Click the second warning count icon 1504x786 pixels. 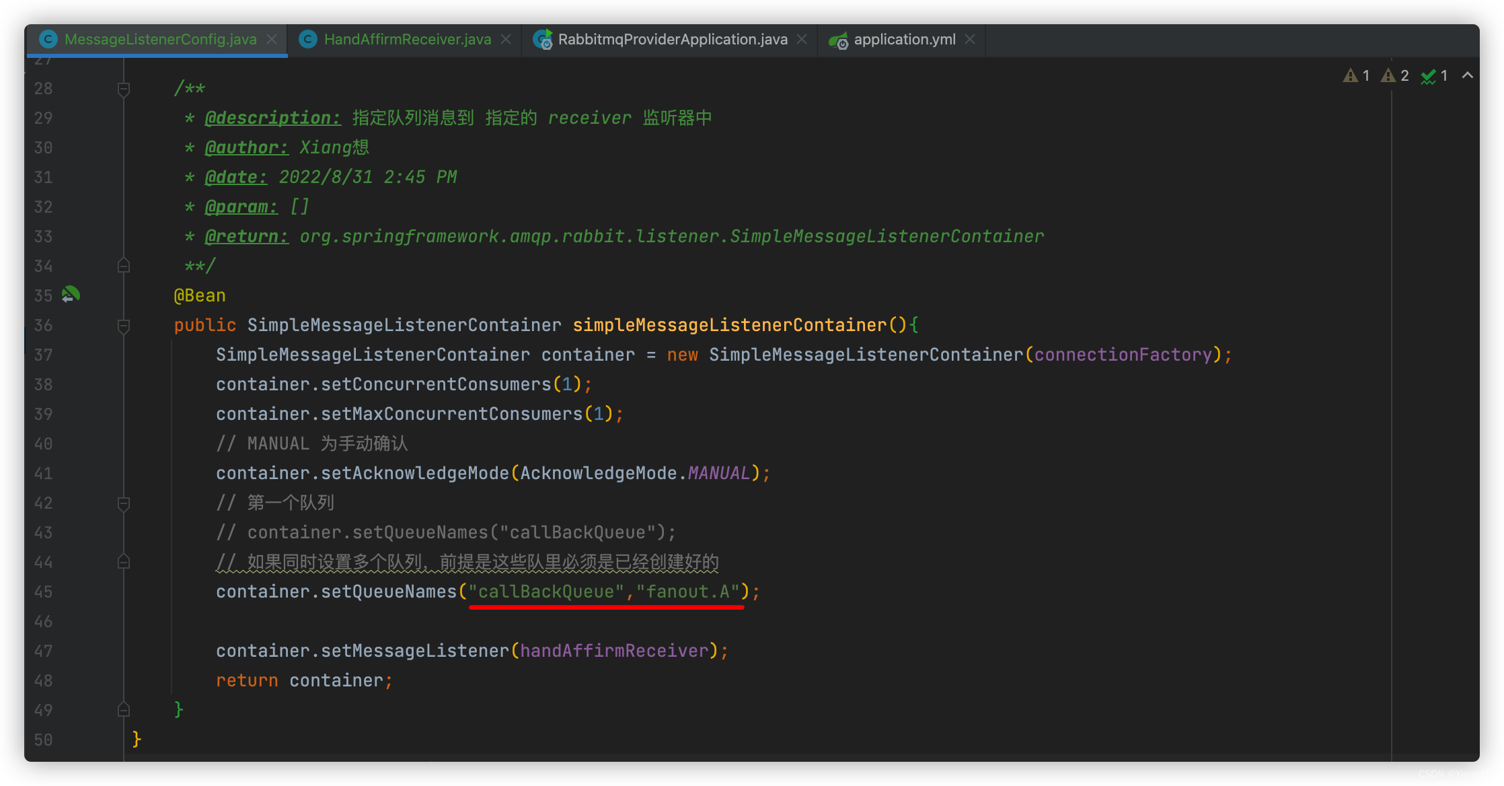tap(1388, 76)
